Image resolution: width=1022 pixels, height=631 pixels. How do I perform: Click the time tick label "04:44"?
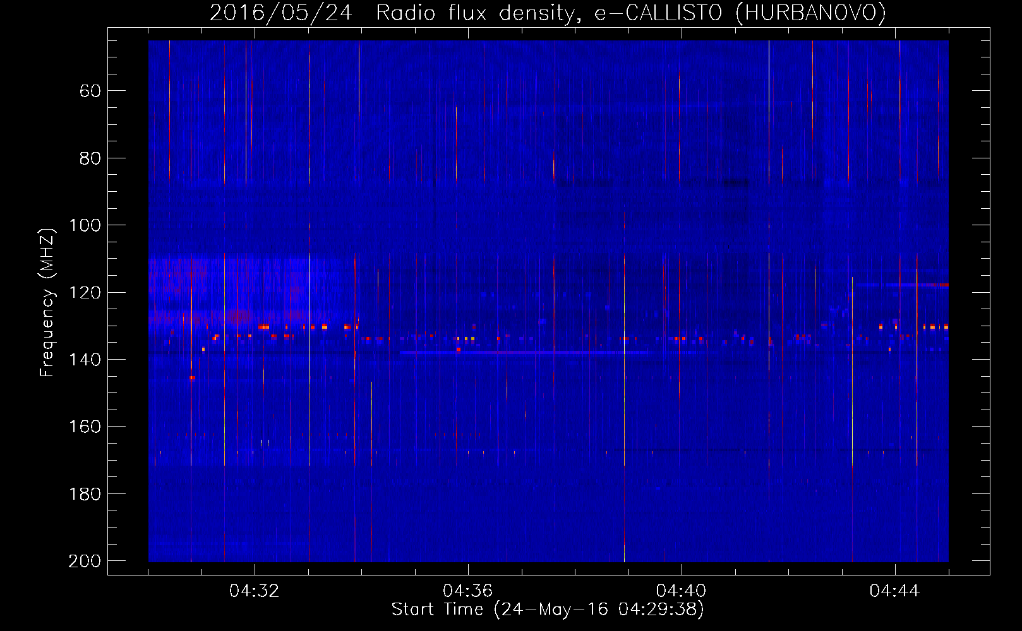(x=895, y=591)
